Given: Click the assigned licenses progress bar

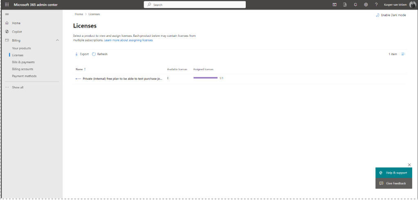Looking at the screenshot, I should 206,78.
